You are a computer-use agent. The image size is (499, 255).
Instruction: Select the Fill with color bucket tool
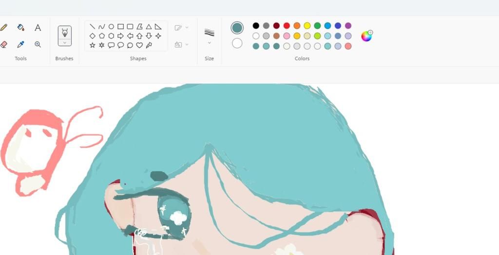(20, 27)
